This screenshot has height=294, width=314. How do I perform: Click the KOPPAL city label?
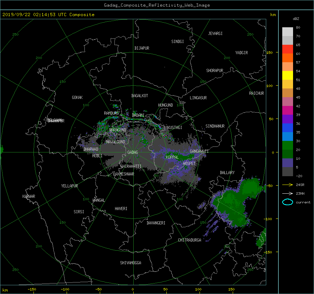point(172,157)
